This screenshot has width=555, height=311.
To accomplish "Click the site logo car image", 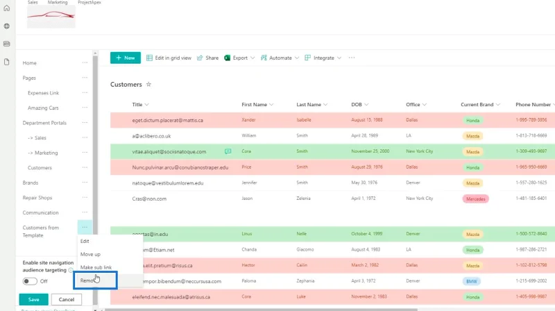I will [51, 17].
